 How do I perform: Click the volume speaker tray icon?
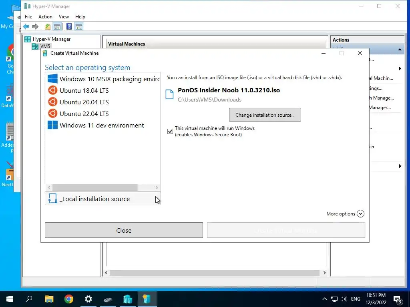(344, 299)
